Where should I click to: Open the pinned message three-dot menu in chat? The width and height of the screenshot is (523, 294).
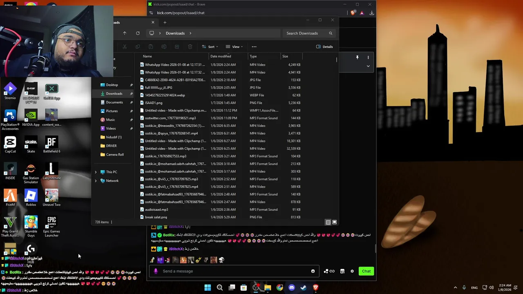[368, 58]
